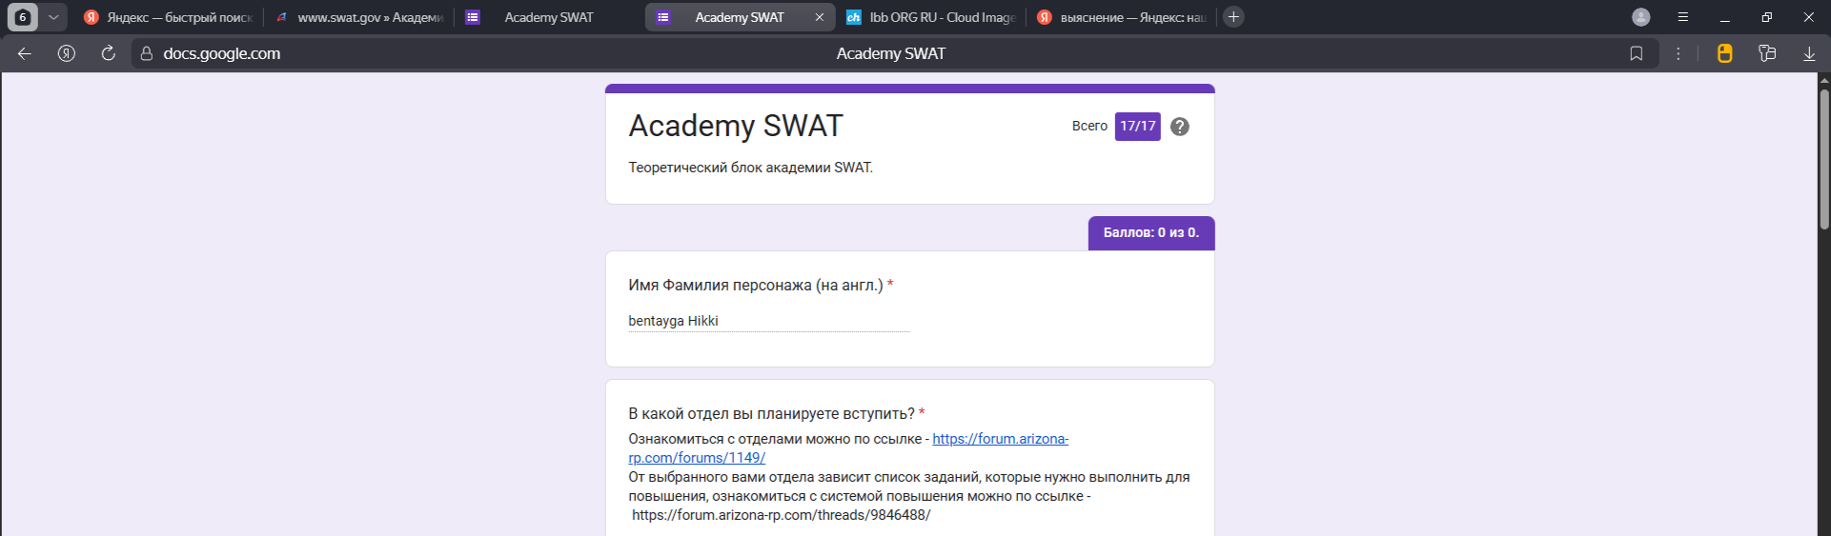Switch to the www.swat.gov Академия tab
1831x536 pixels.
[359, 17]
